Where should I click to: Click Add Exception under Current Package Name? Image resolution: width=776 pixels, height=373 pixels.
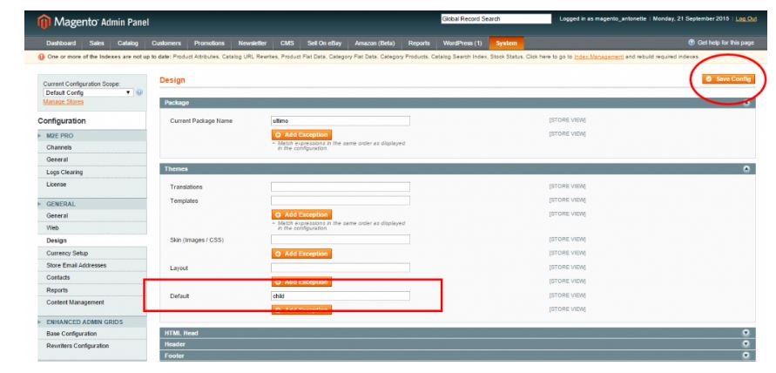pyautogui.click(x=301, y=134)
